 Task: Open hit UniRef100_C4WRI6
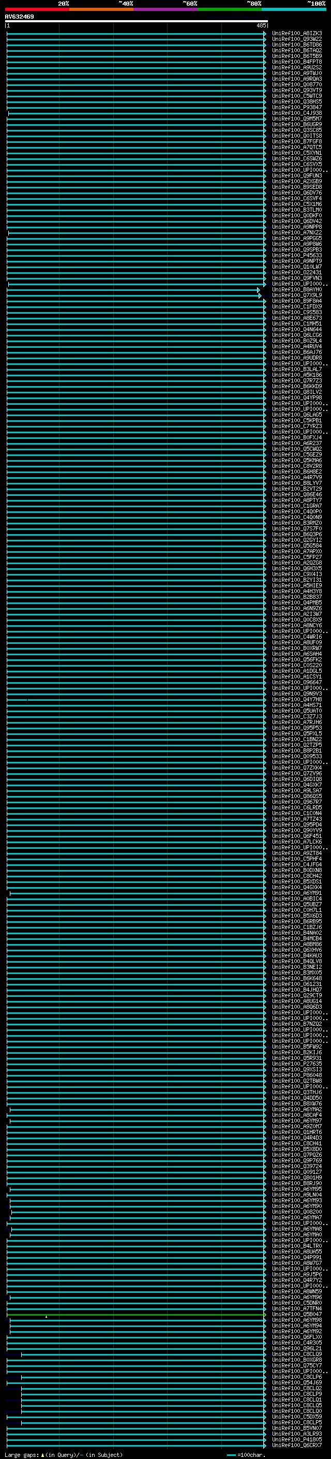coord(297,637)
